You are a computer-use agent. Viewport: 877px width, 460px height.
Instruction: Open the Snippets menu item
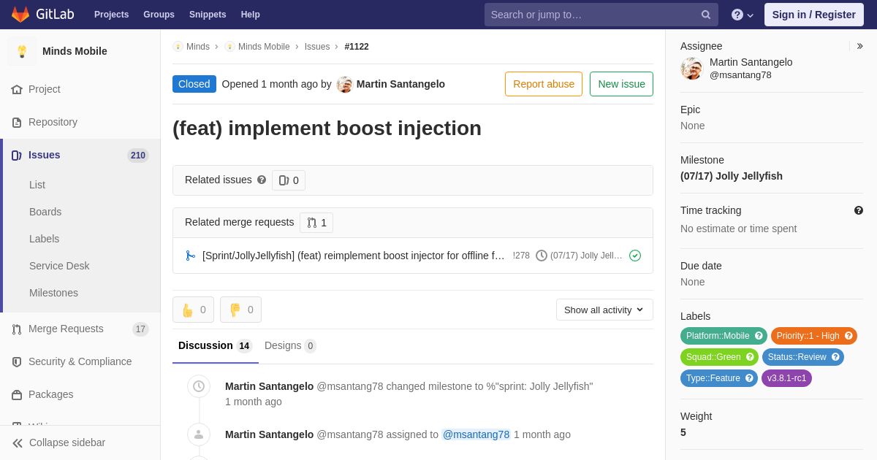coord(208,15)
